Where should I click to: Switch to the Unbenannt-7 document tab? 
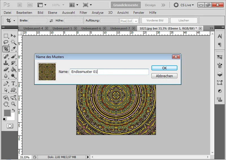[120, 28]
